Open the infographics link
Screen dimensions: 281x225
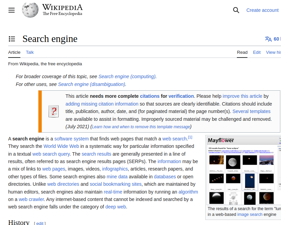coord(115,169)
